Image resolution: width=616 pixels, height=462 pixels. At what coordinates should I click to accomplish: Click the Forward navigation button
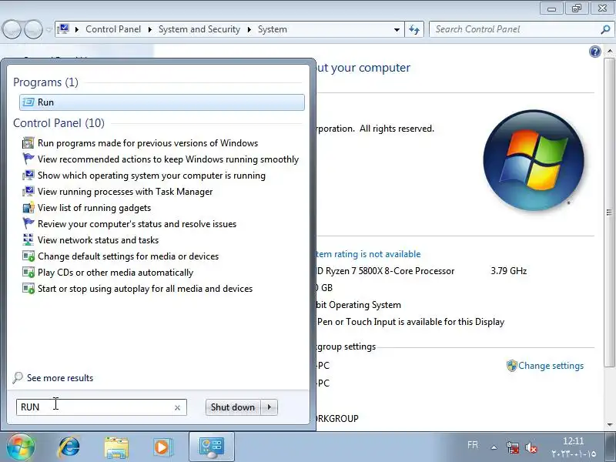click(x=33, y=29)
